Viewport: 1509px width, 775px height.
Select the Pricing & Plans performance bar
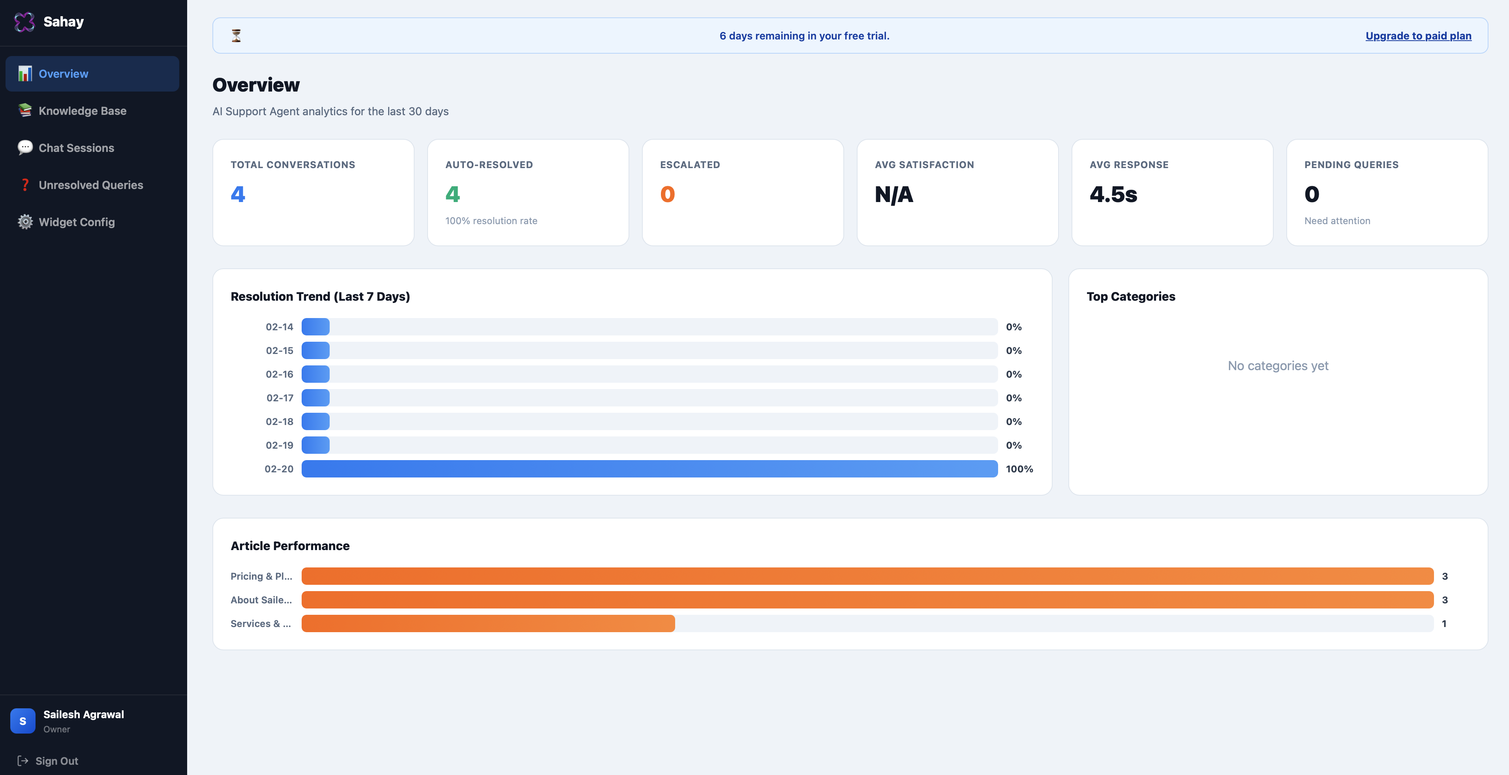pyautogui.click(x=867, y=576)
